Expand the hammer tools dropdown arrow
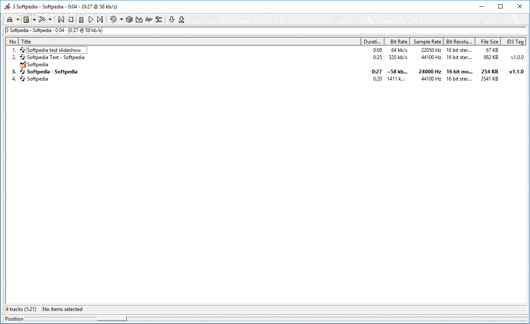 (x=50, y=19)
